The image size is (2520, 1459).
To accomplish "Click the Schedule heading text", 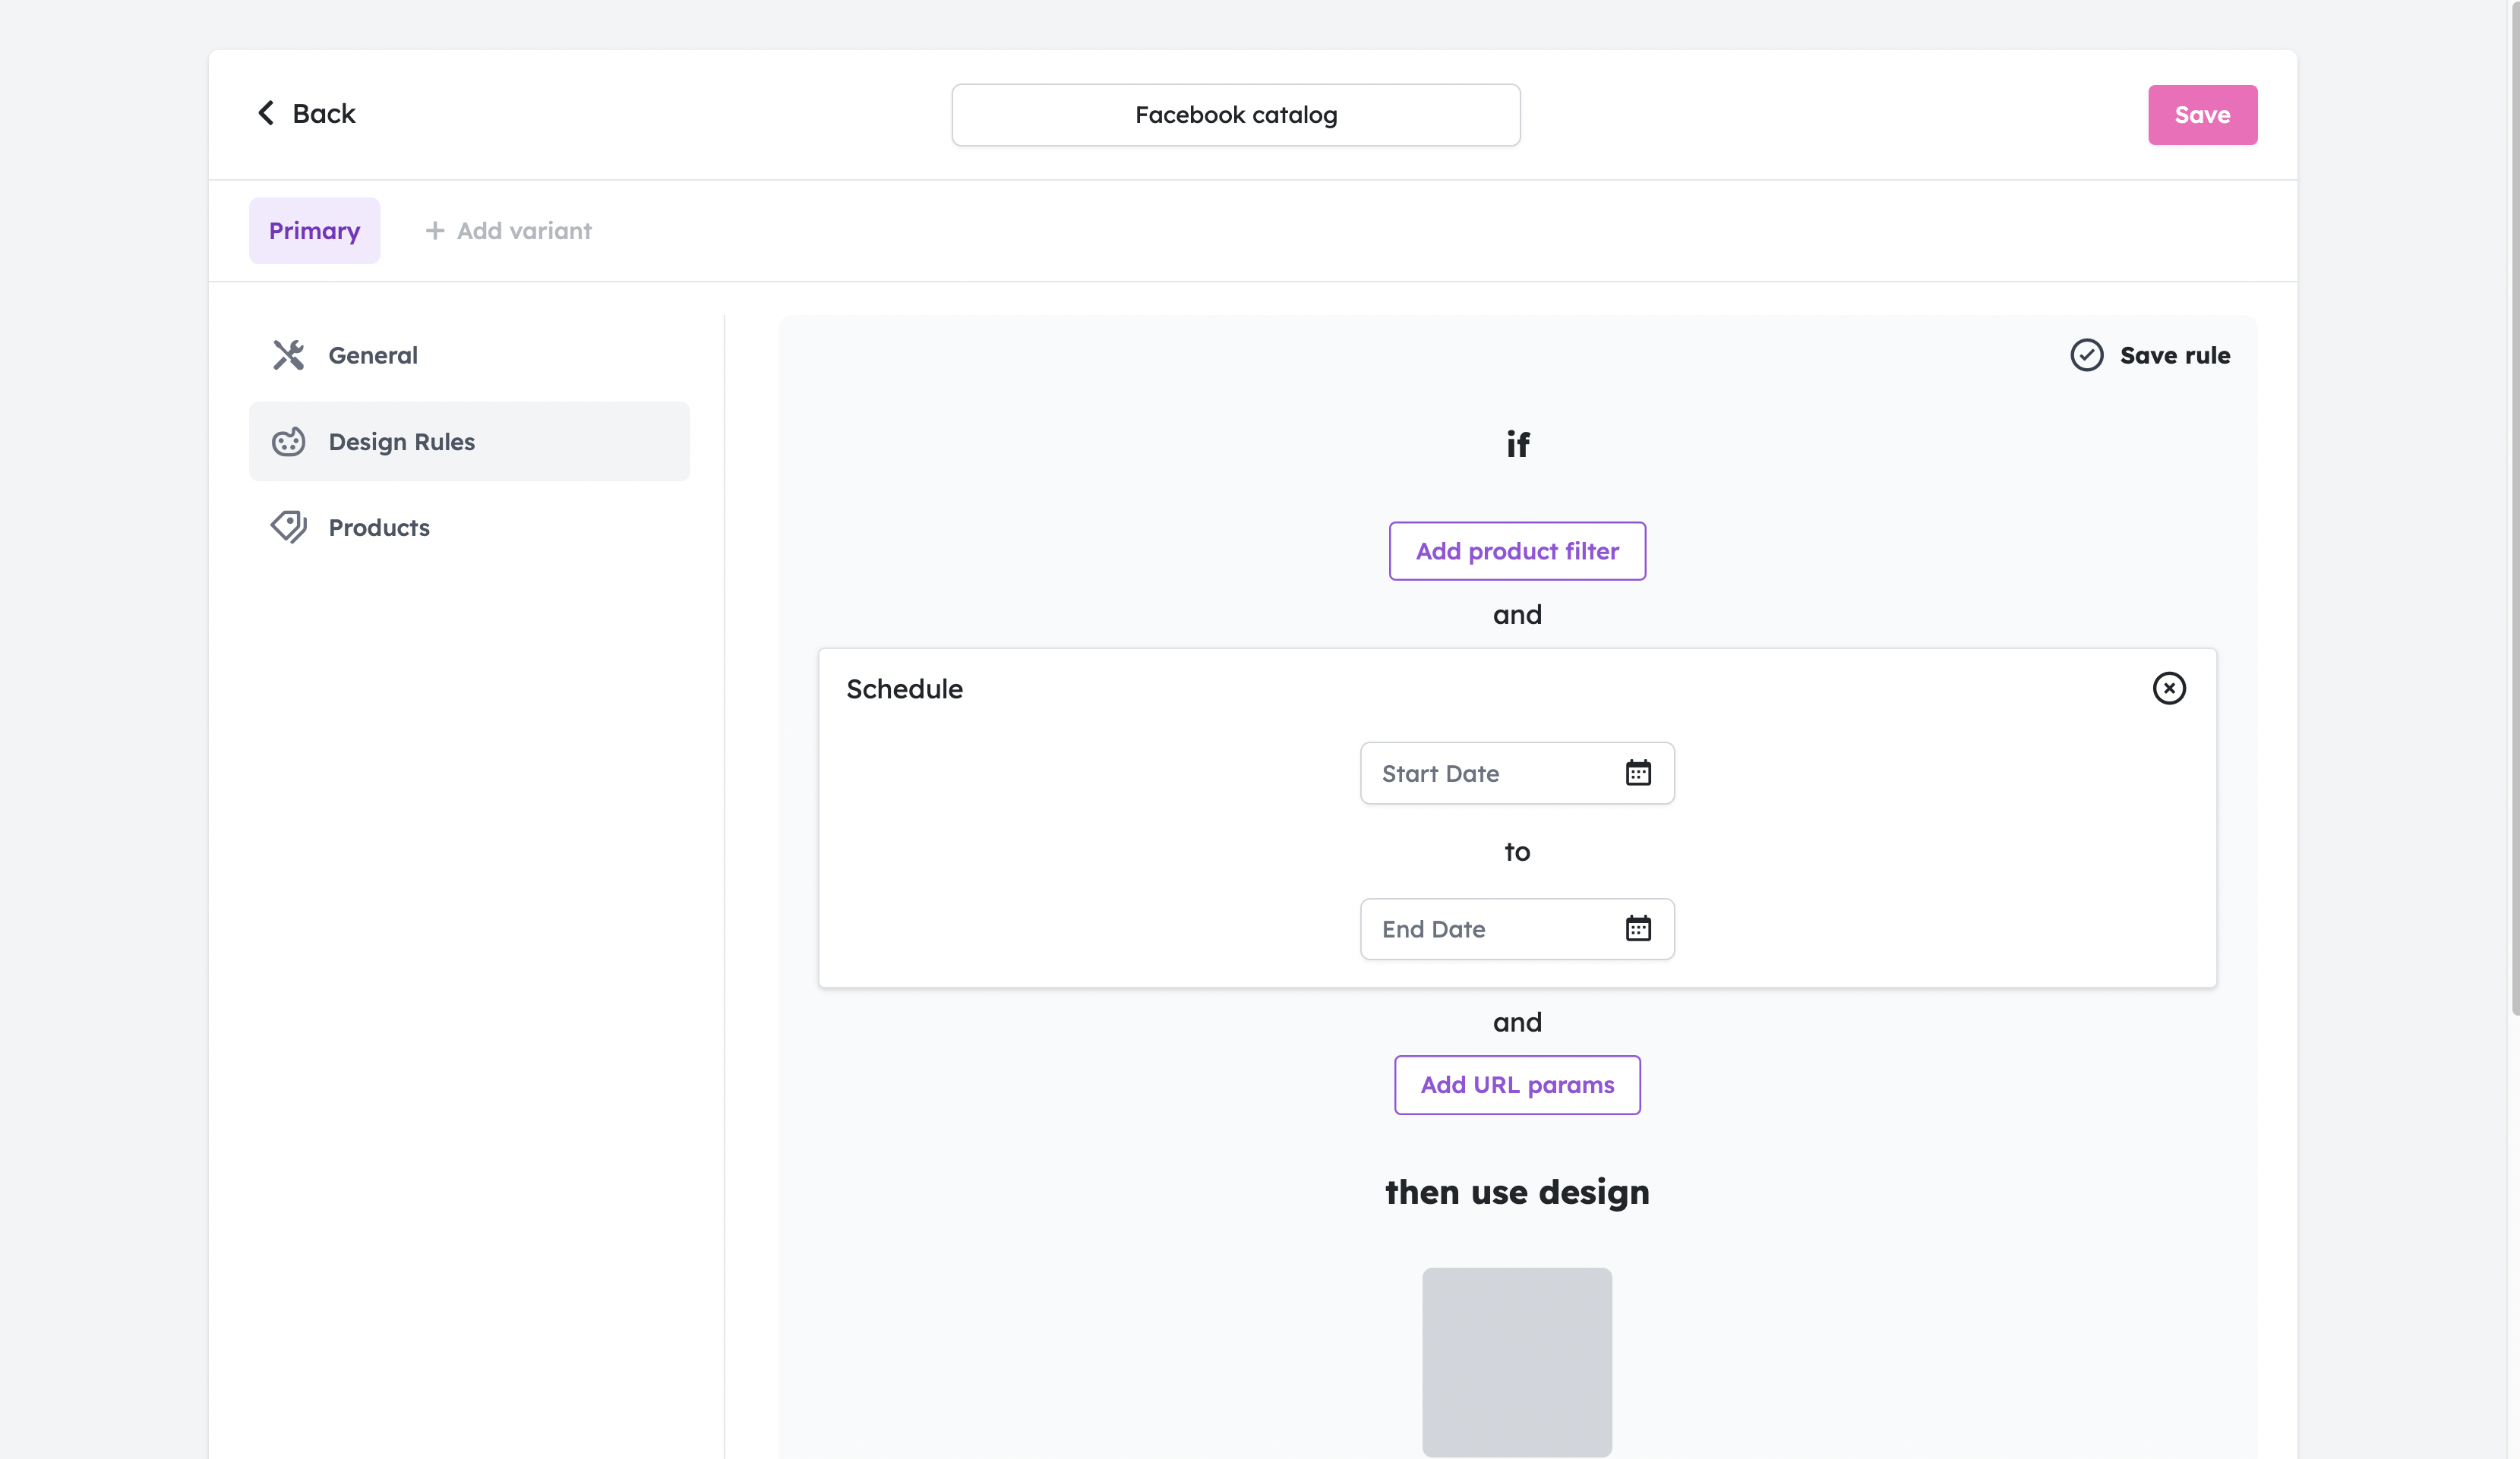I will [x=904, y=689].
